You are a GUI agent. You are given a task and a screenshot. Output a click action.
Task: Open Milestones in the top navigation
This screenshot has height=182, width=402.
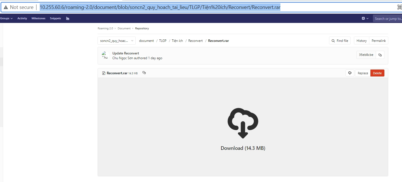(x=38, y=18)
